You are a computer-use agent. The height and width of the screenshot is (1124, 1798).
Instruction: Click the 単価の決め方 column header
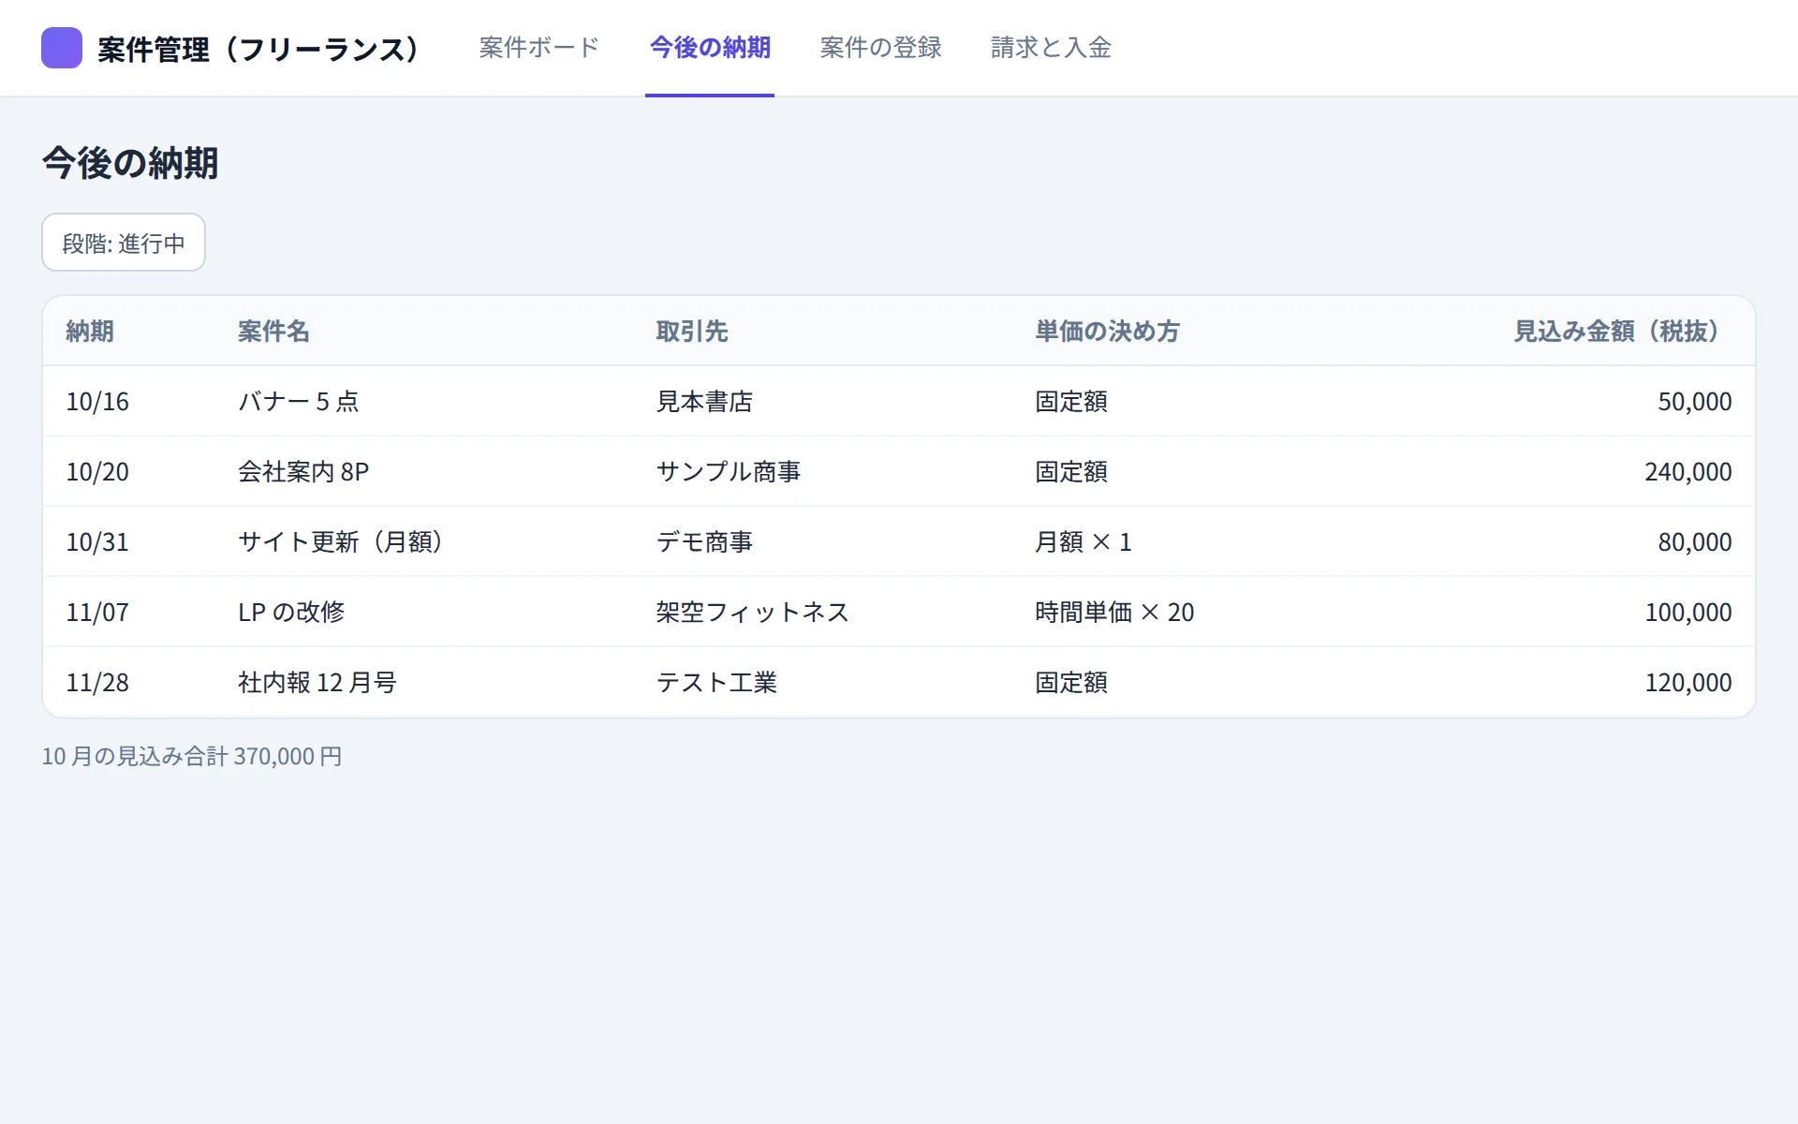coord(1107,331)
